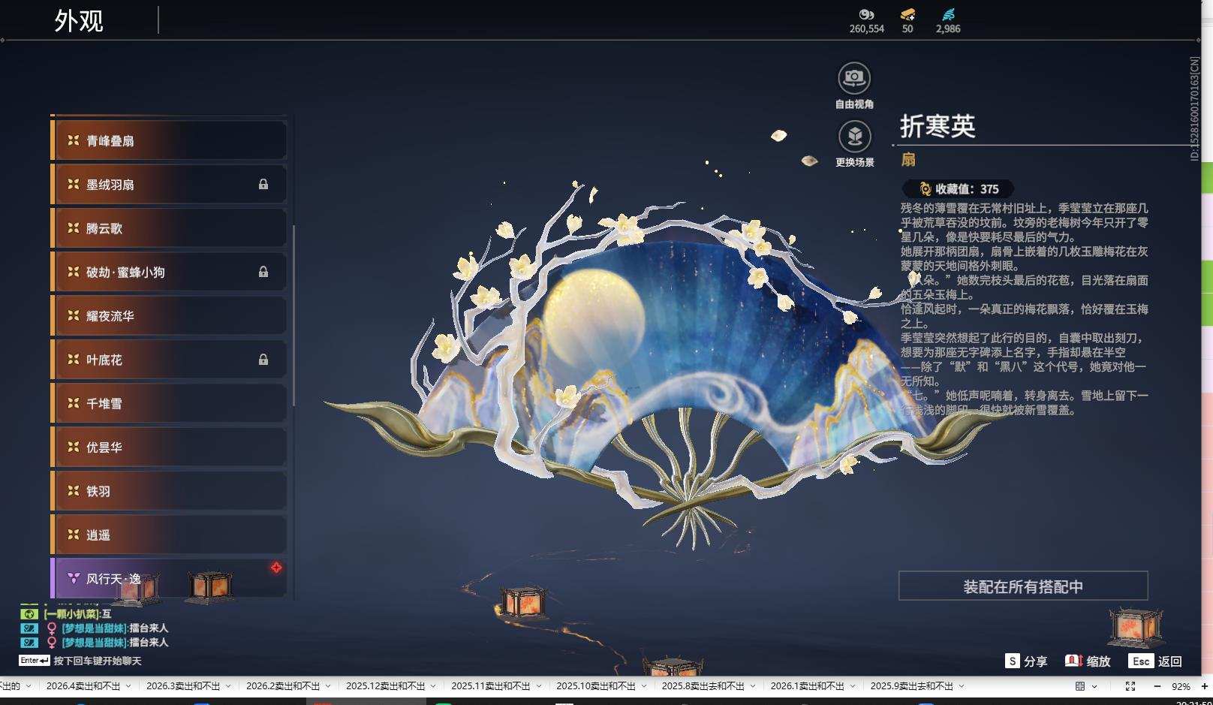1213x705 pixels.
Task: Click the 260,554 silver amount
Action: tap(867, 29)
